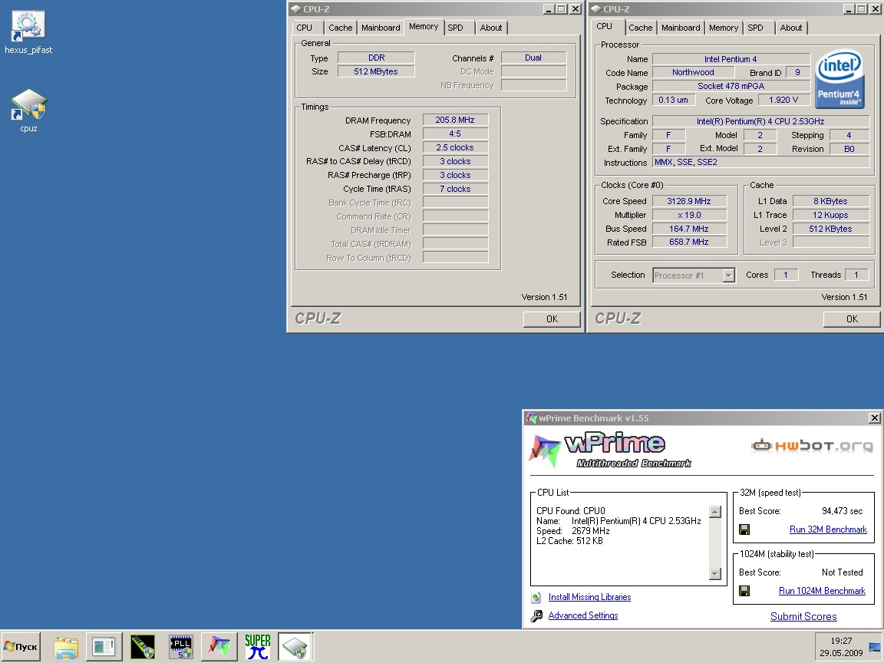Click the CPU List scroll down arrow
The image size is (884, 663).
[x=715, y=574]
